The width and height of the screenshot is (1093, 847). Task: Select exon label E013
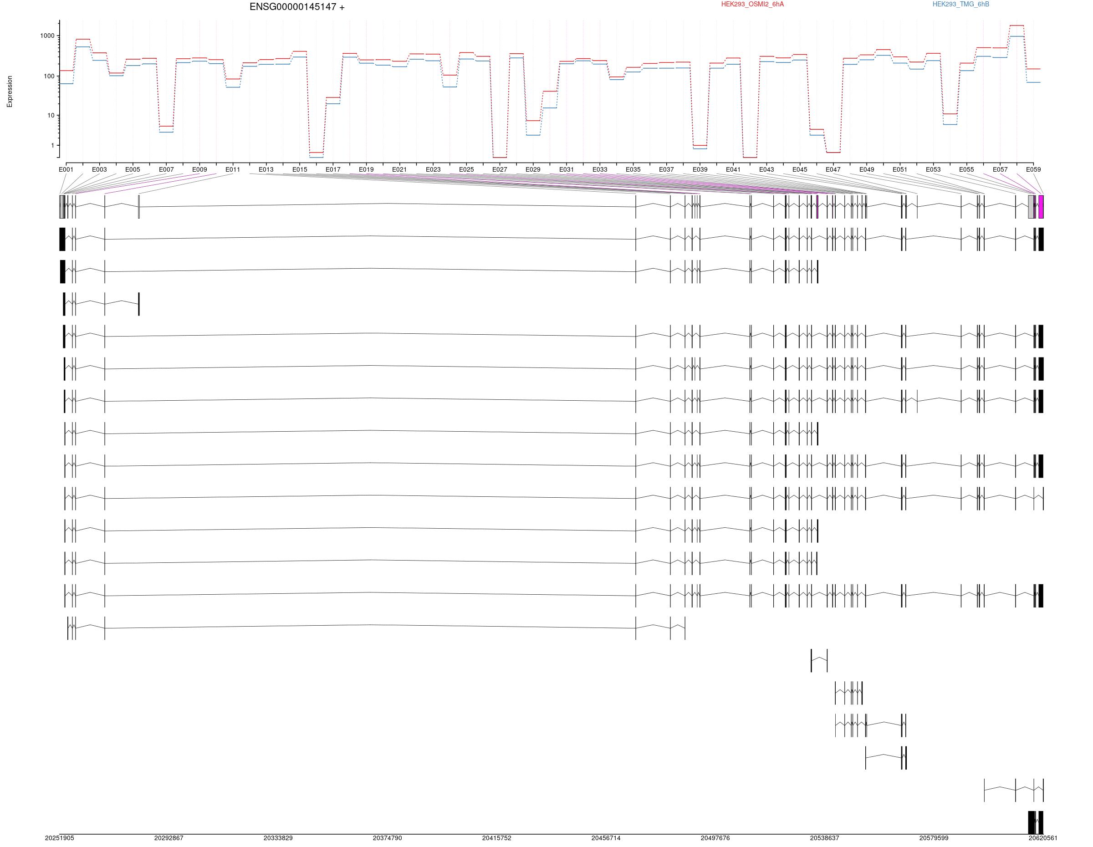coord(266,169)
